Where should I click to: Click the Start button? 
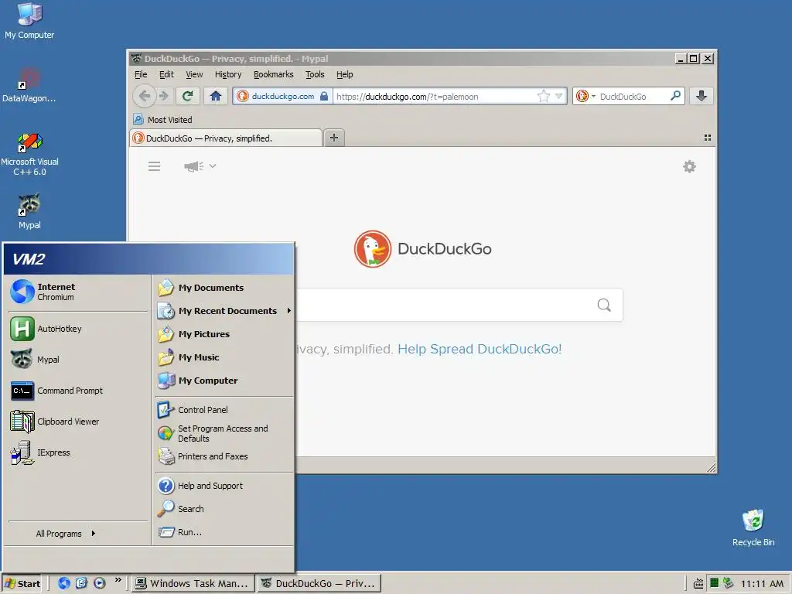(22, 583)
